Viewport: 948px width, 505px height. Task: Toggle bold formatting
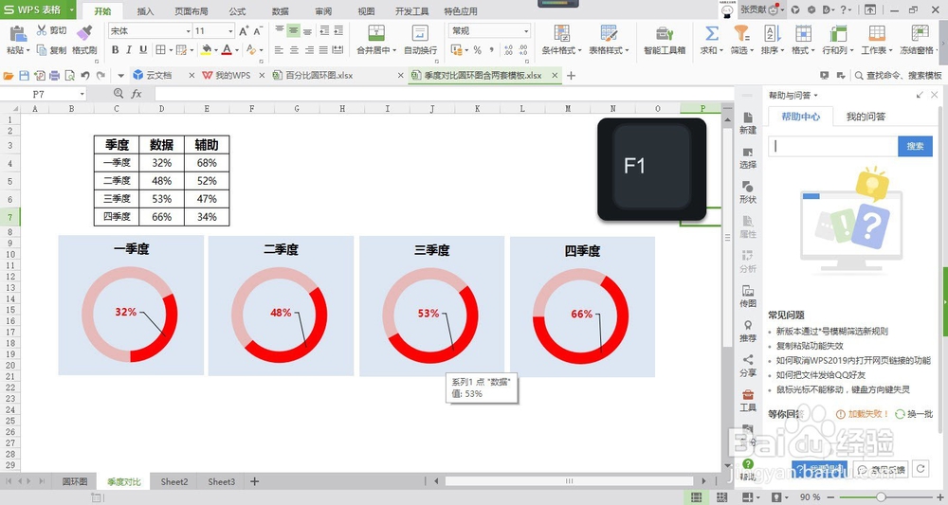pos(115,50)
